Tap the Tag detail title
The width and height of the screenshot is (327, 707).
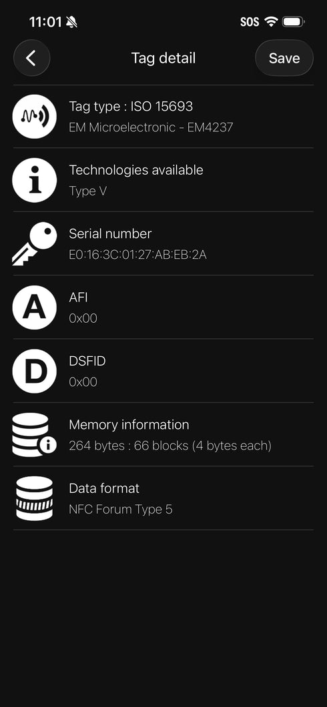(163, 58)
